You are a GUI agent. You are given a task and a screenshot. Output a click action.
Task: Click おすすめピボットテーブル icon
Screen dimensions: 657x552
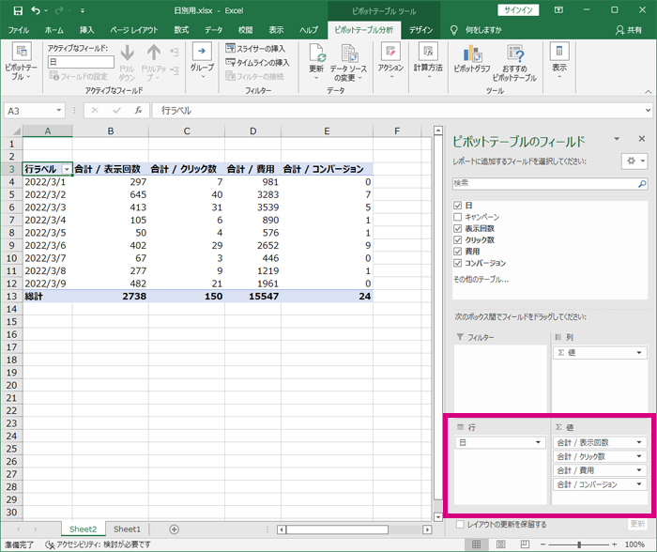click(515, 54)
